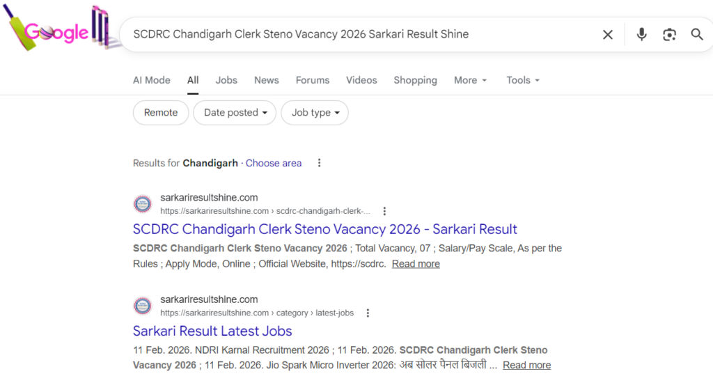Switch to the Jobs tab

click(x=226, y=80)
